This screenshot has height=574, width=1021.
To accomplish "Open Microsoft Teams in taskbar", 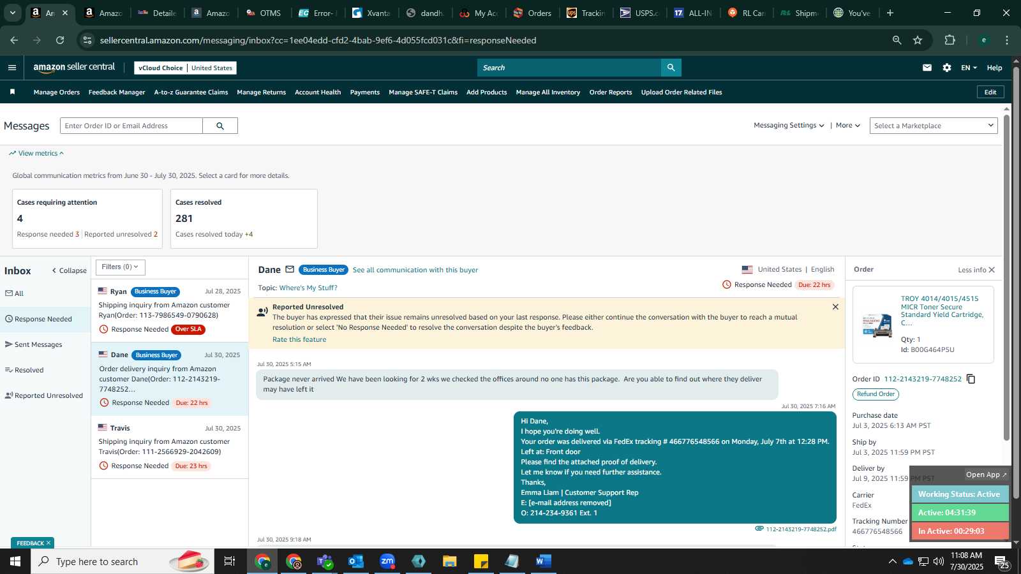I will [x=325, y=561].
